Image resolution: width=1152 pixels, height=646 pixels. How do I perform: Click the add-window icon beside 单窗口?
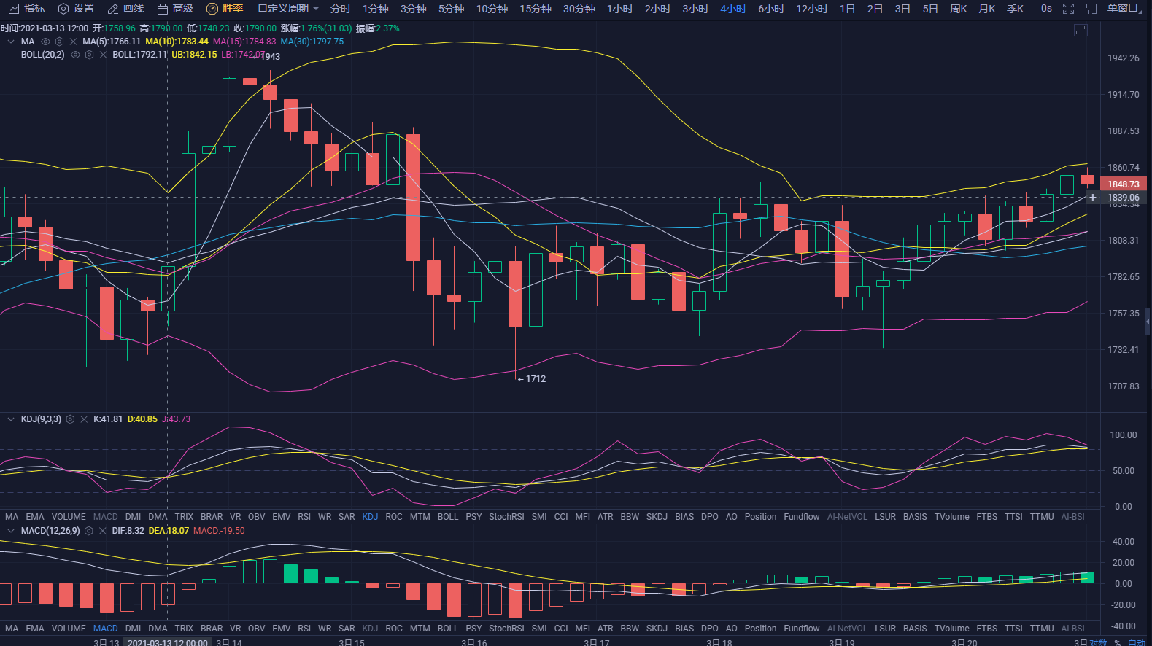pyautogui.click(x=1091, y=9)
